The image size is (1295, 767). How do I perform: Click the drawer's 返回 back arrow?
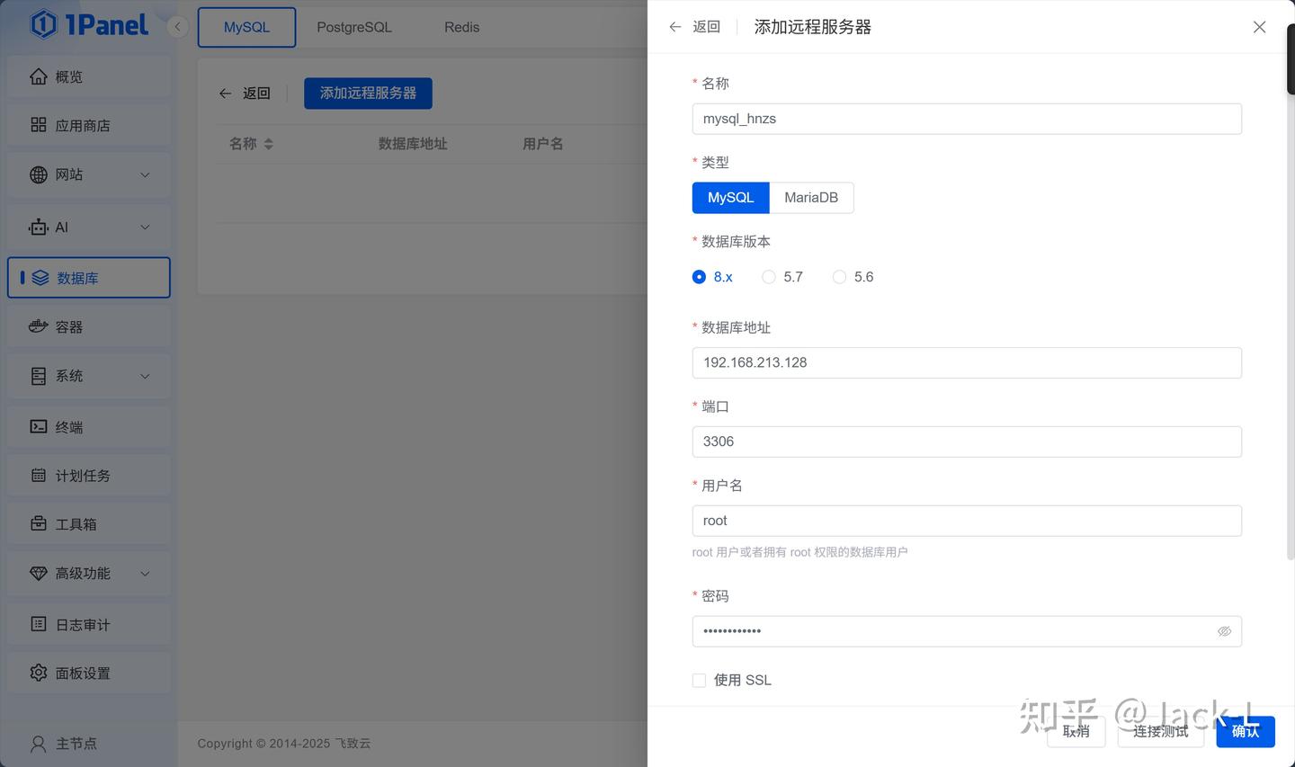point(675,27)
